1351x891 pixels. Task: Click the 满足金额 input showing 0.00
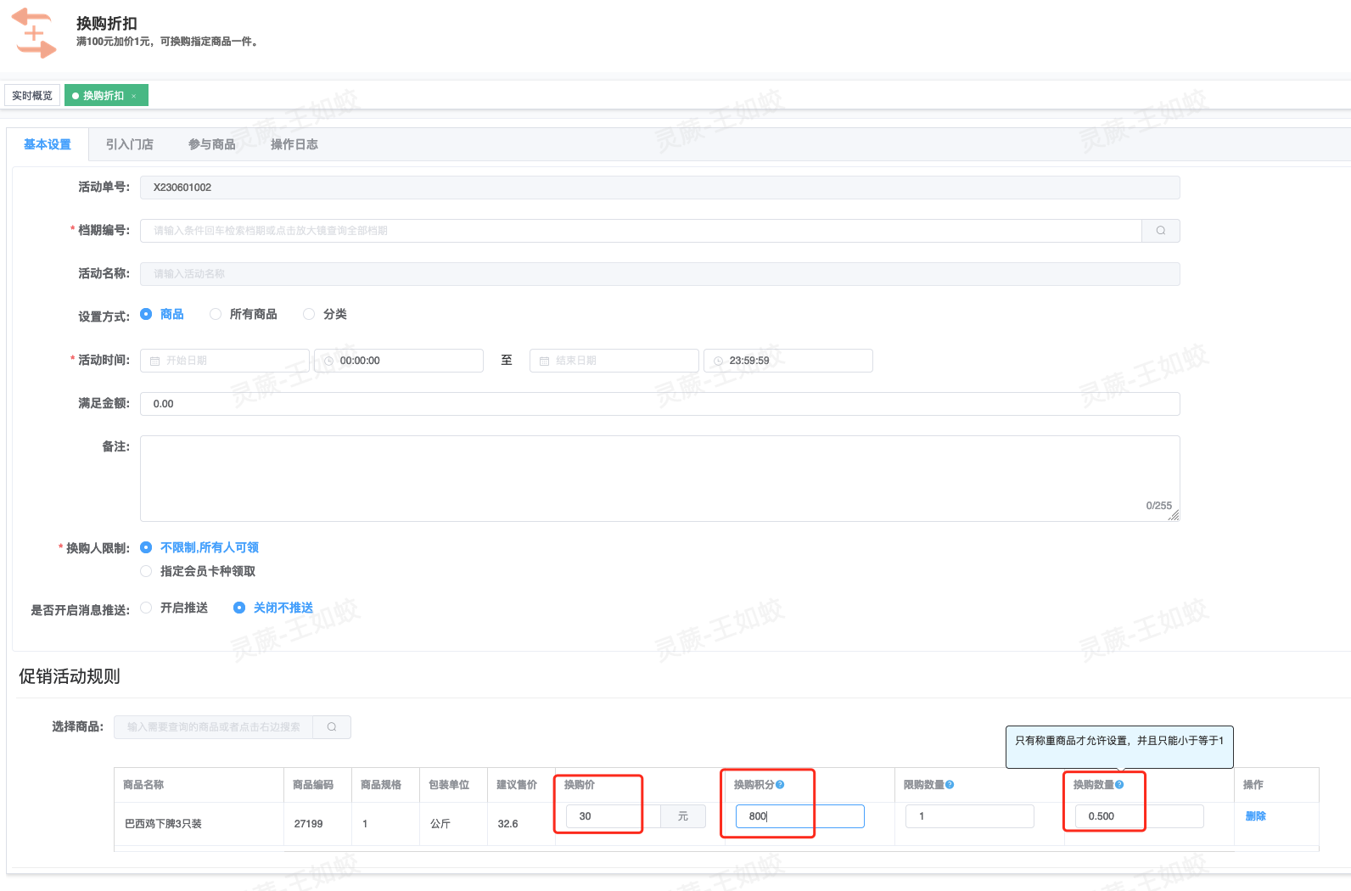(x=659, y=404)
